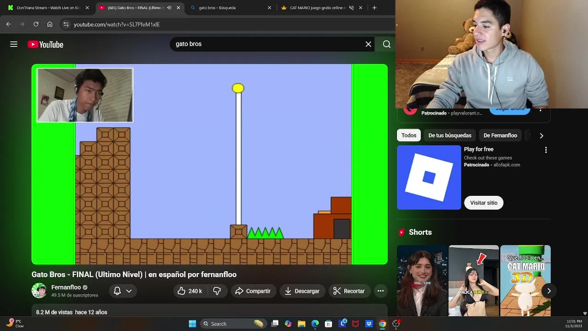Open the 'Play for free' ad title
588x331 pixels.
[479, 149]
